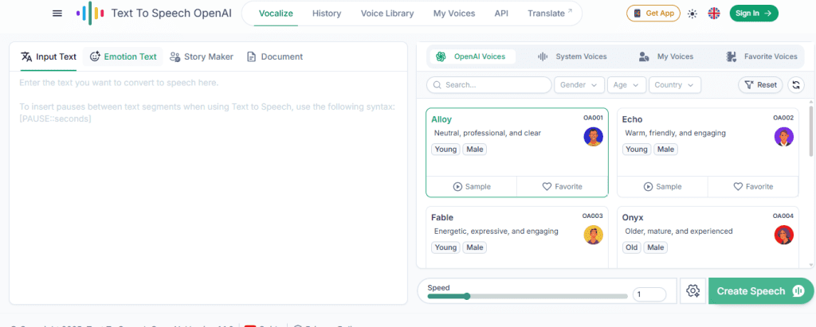Favorite the Alloy voice
The height and width of the screenshot is (327, 816).
(x=562, y=187)
